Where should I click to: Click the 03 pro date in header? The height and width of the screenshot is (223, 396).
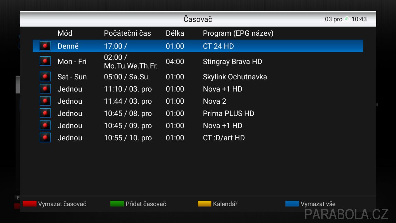tap(334, 19)
